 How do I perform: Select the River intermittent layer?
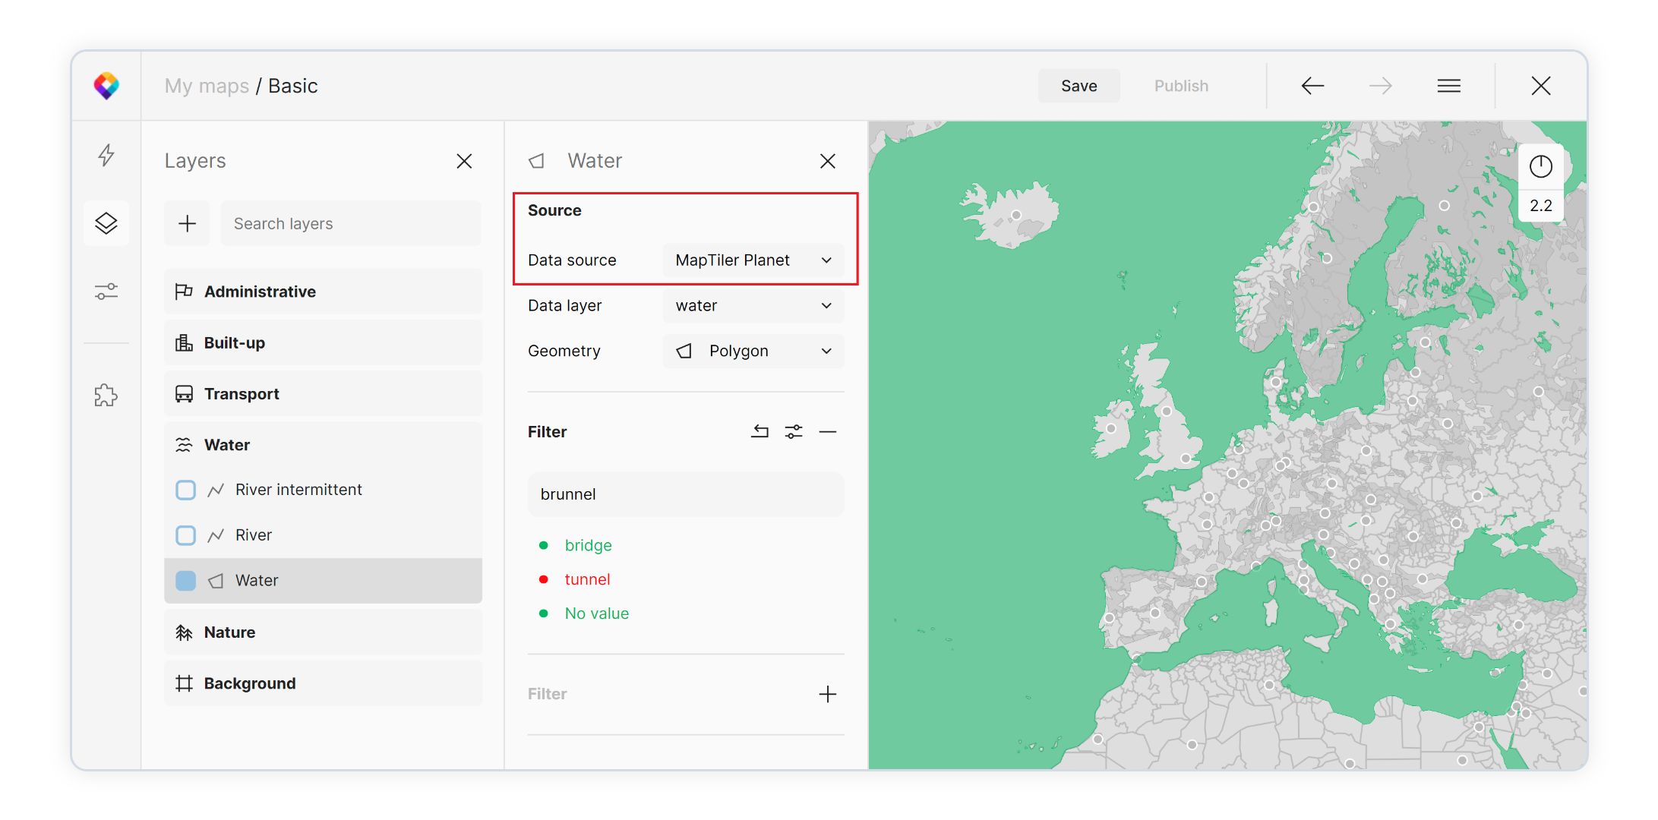click(323, 490)
